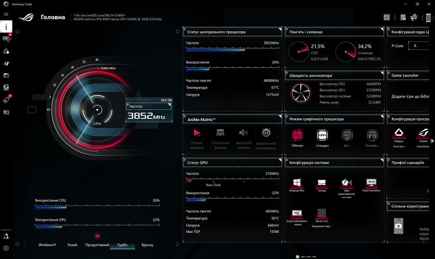
Task: Click the Windows® mode option
Action: (x=47, y=245)
